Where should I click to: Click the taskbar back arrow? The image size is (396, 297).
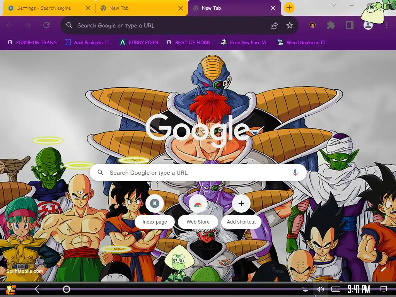coord(39,289)
